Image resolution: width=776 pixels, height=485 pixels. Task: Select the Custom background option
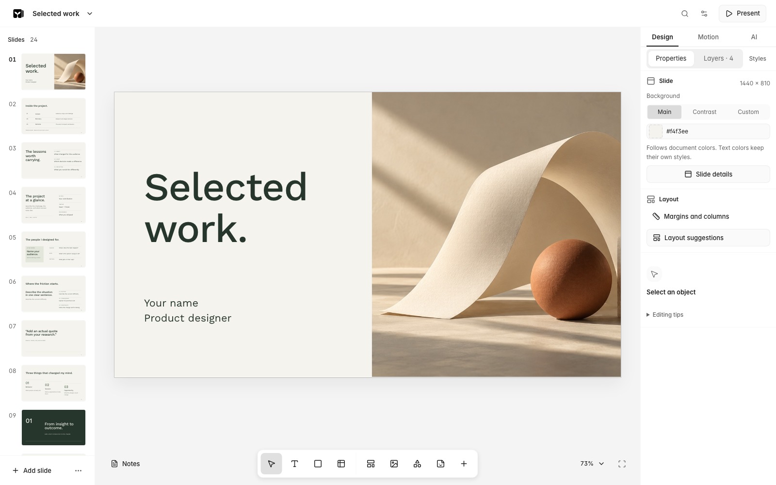(x=748, y=112)
